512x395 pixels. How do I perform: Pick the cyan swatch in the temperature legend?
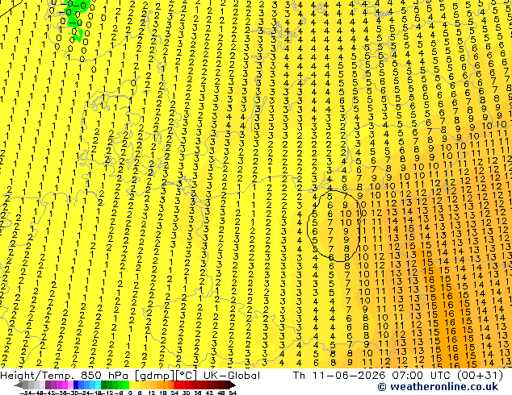(98, 385)
